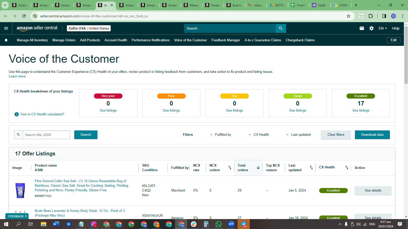Open Account Health from the nav bar
The image size is (408, 229).
(116, 40)
